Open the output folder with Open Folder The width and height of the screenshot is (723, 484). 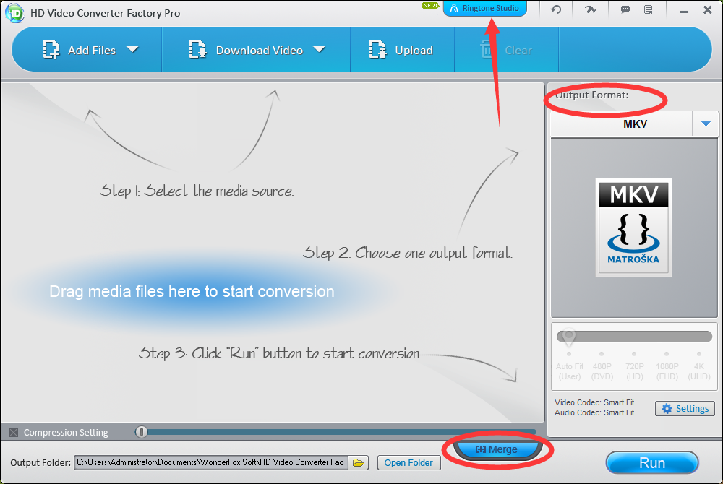pos(408,463)
